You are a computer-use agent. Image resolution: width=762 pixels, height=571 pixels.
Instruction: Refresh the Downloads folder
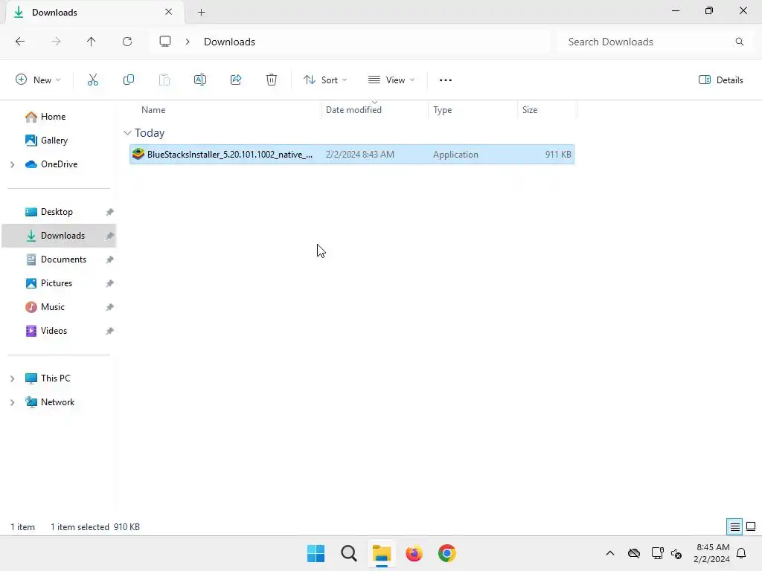click(x=127, y=42)
